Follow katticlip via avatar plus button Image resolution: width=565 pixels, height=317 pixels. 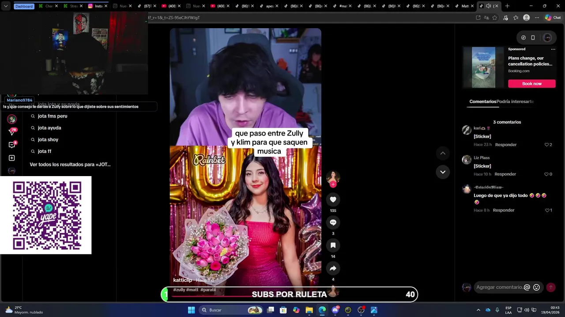333,184
